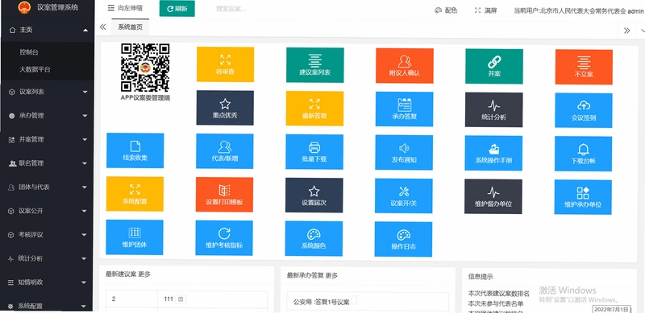Viewport: 645px width, 313px height.
Task: Expand the 并案管理 sidebar menu
Action: tap(47, 139)
